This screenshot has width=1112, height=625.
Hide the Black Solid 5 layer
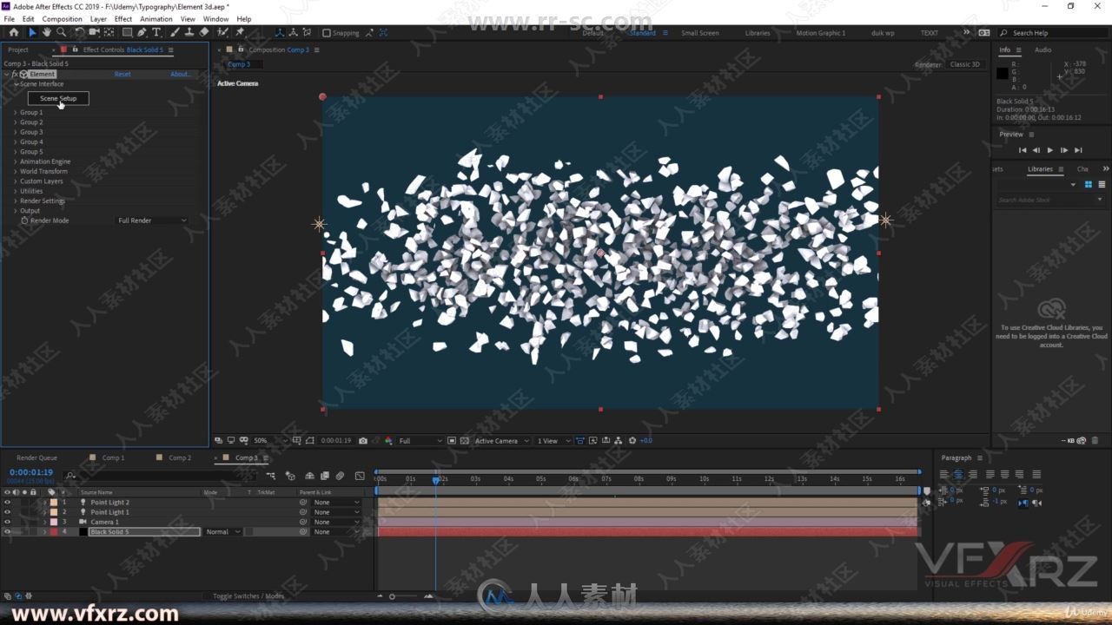[x=7, y=531]
